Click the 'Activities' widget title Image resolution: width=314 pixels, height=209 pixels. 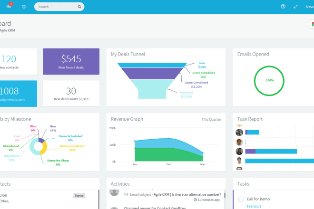(120, 184)
